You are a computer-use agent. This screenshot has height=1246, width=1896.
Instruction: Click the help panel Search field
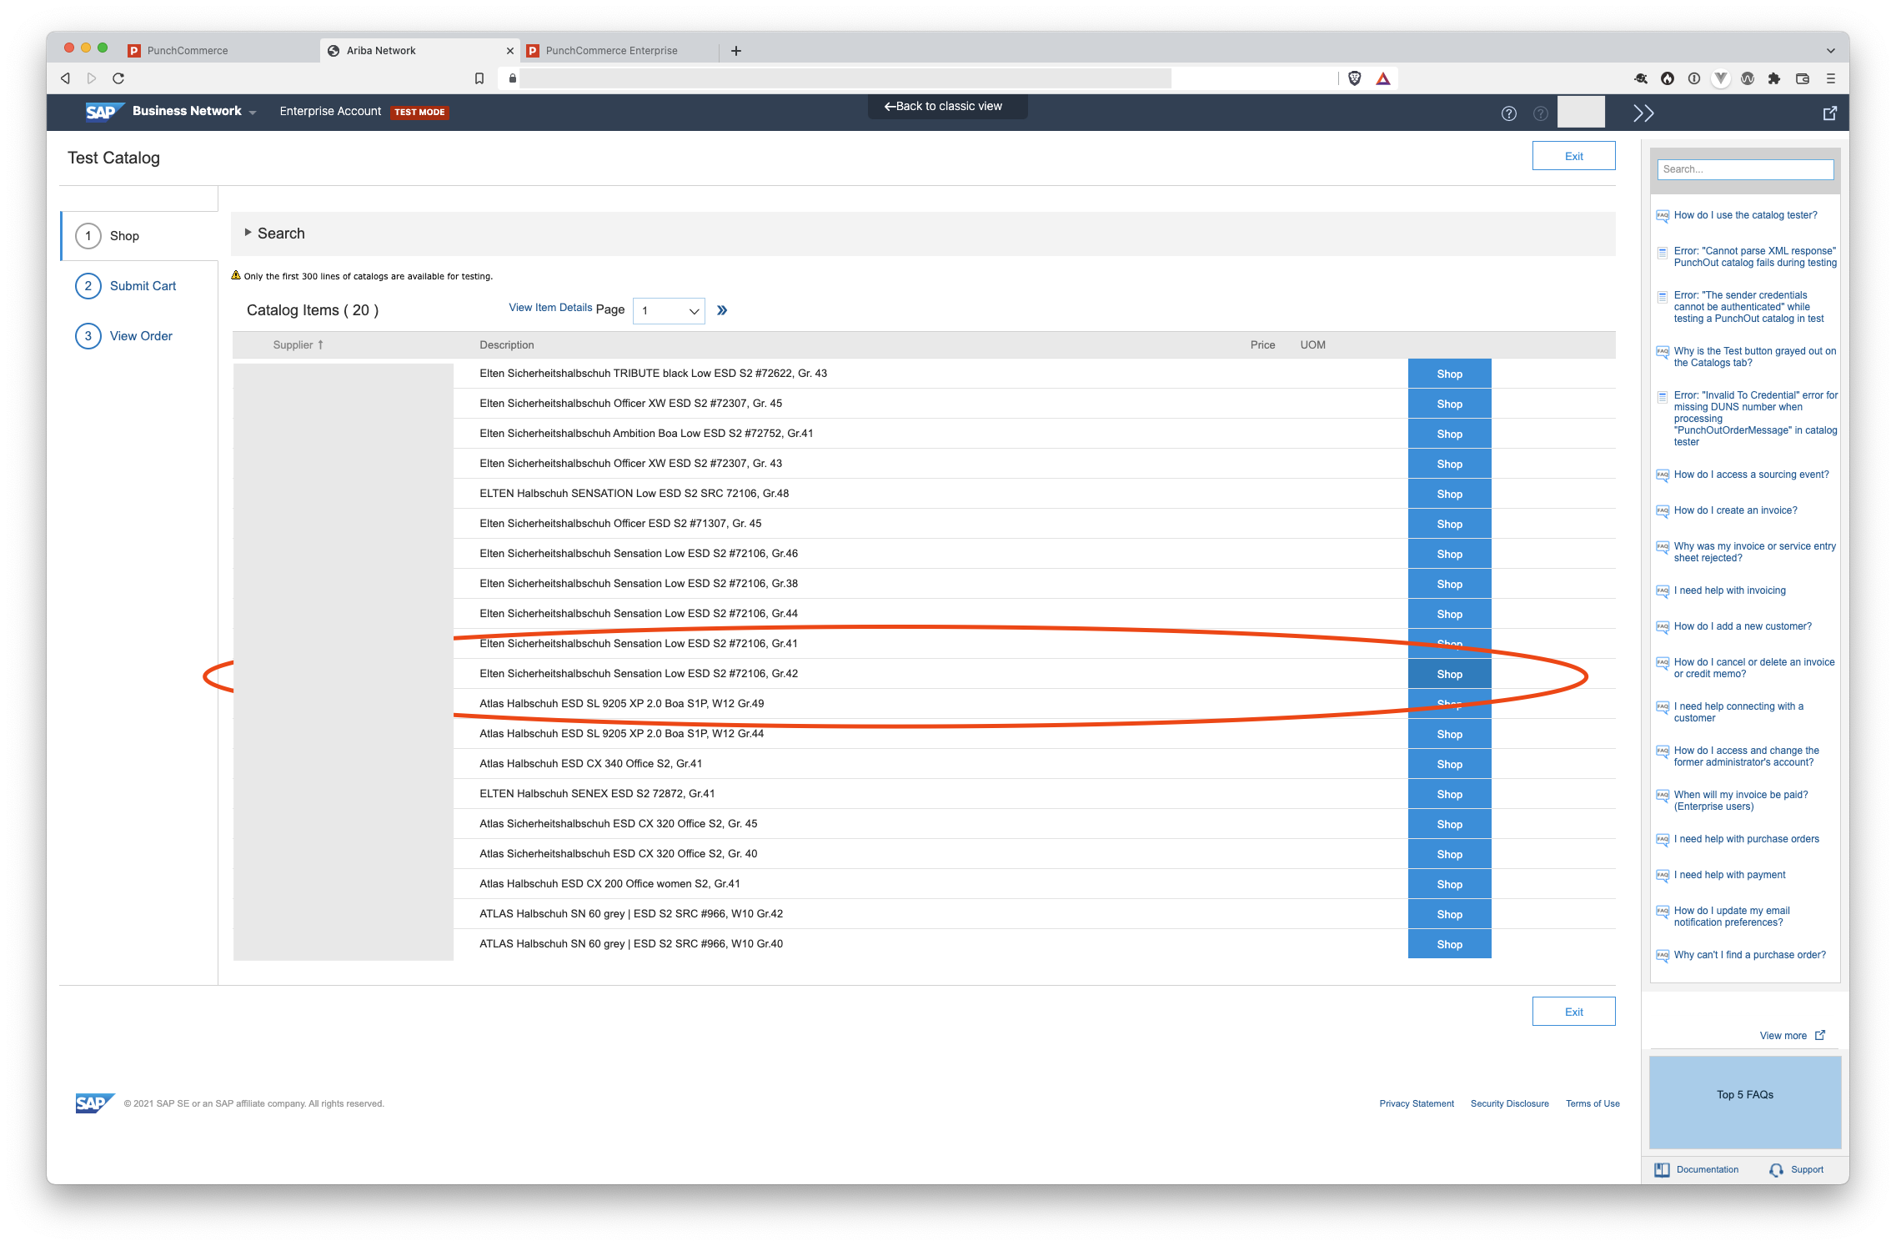coord(1745,169)
